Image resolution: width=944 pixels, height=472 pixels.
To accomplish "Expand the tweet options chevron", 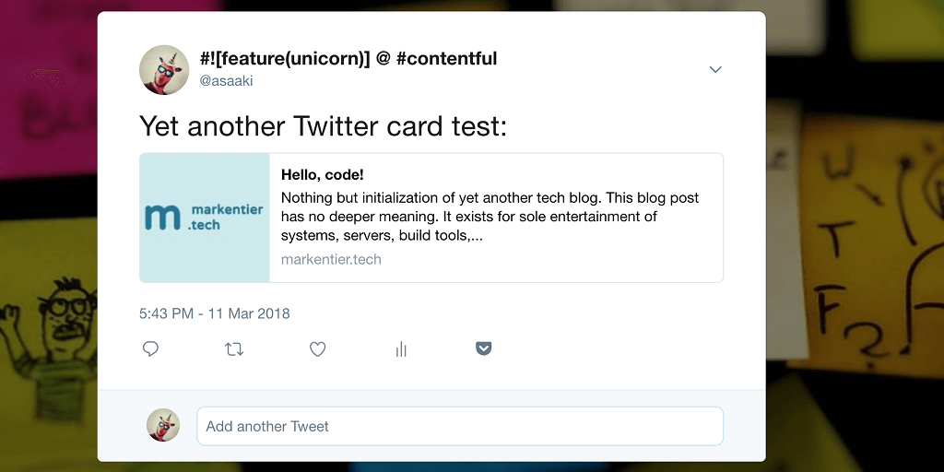I will pos(715,70).
